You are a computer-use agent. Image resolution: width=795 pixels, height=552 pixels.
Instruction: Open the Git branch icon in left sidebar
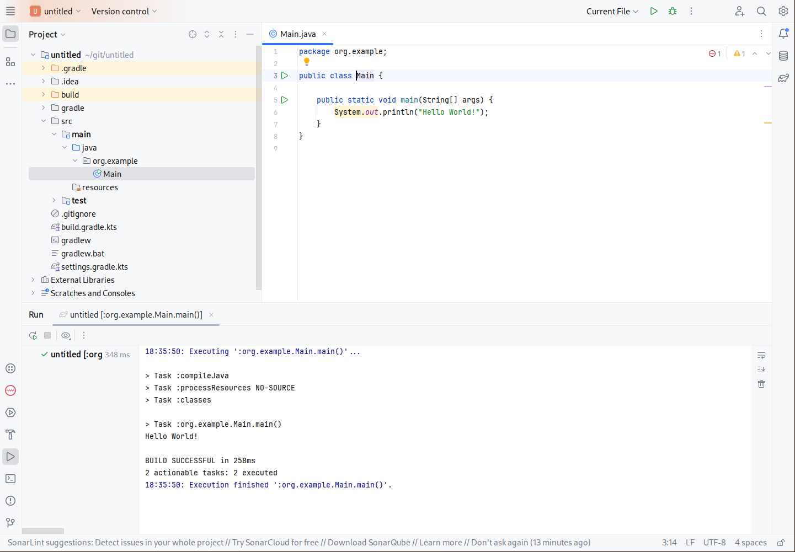(10, 522)
